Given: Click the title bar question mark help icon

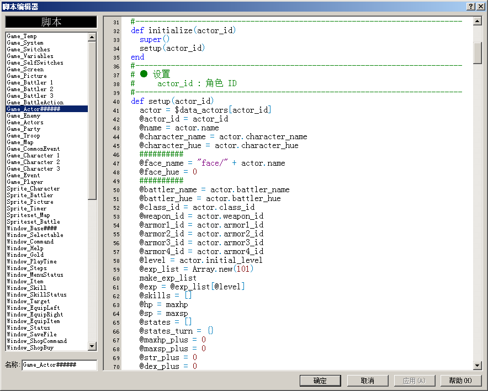Looking at the screenshot, I should coord(471,6).
